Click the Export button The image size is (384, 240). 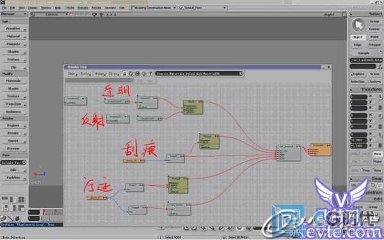click(13, 141)
